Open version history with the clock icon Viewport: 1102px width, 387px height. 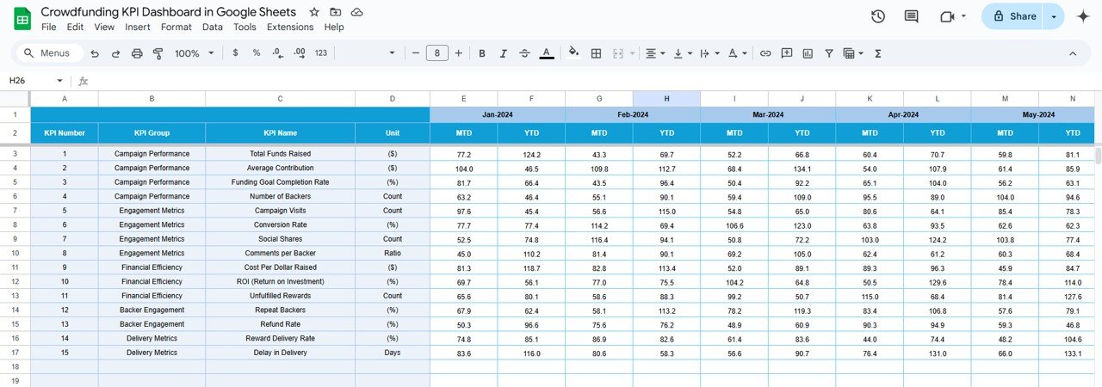pos(878,16)
